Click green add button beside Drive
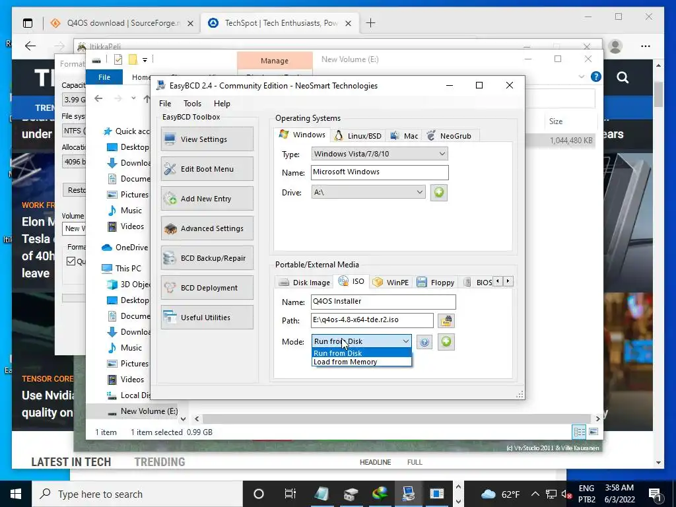Screen dimensions: 676x507 [x=438, y=192]
